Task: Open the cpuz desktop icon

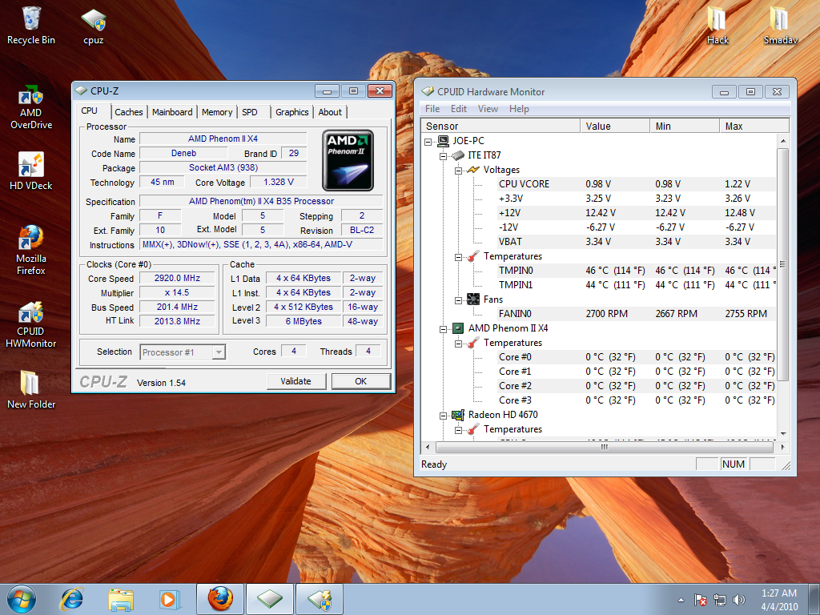Action: tap(93, 26)
